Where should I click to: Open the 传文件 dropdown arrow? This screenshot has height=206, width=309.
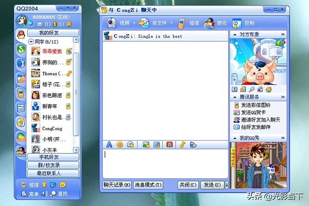pos(172,23)
